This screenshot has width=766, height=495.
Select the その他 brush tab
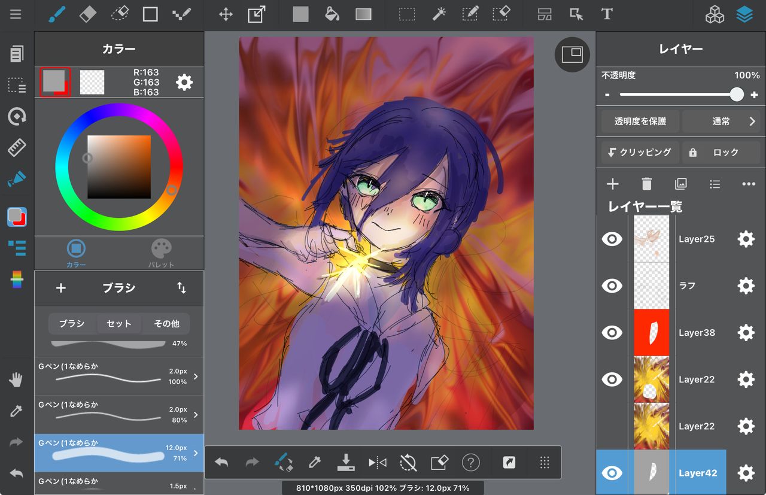pos(166,324)
